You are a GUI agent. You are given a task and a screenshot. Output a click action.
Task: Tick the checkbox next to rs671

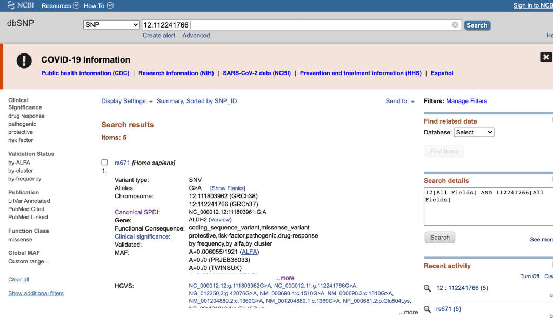[x=104, y=163]
